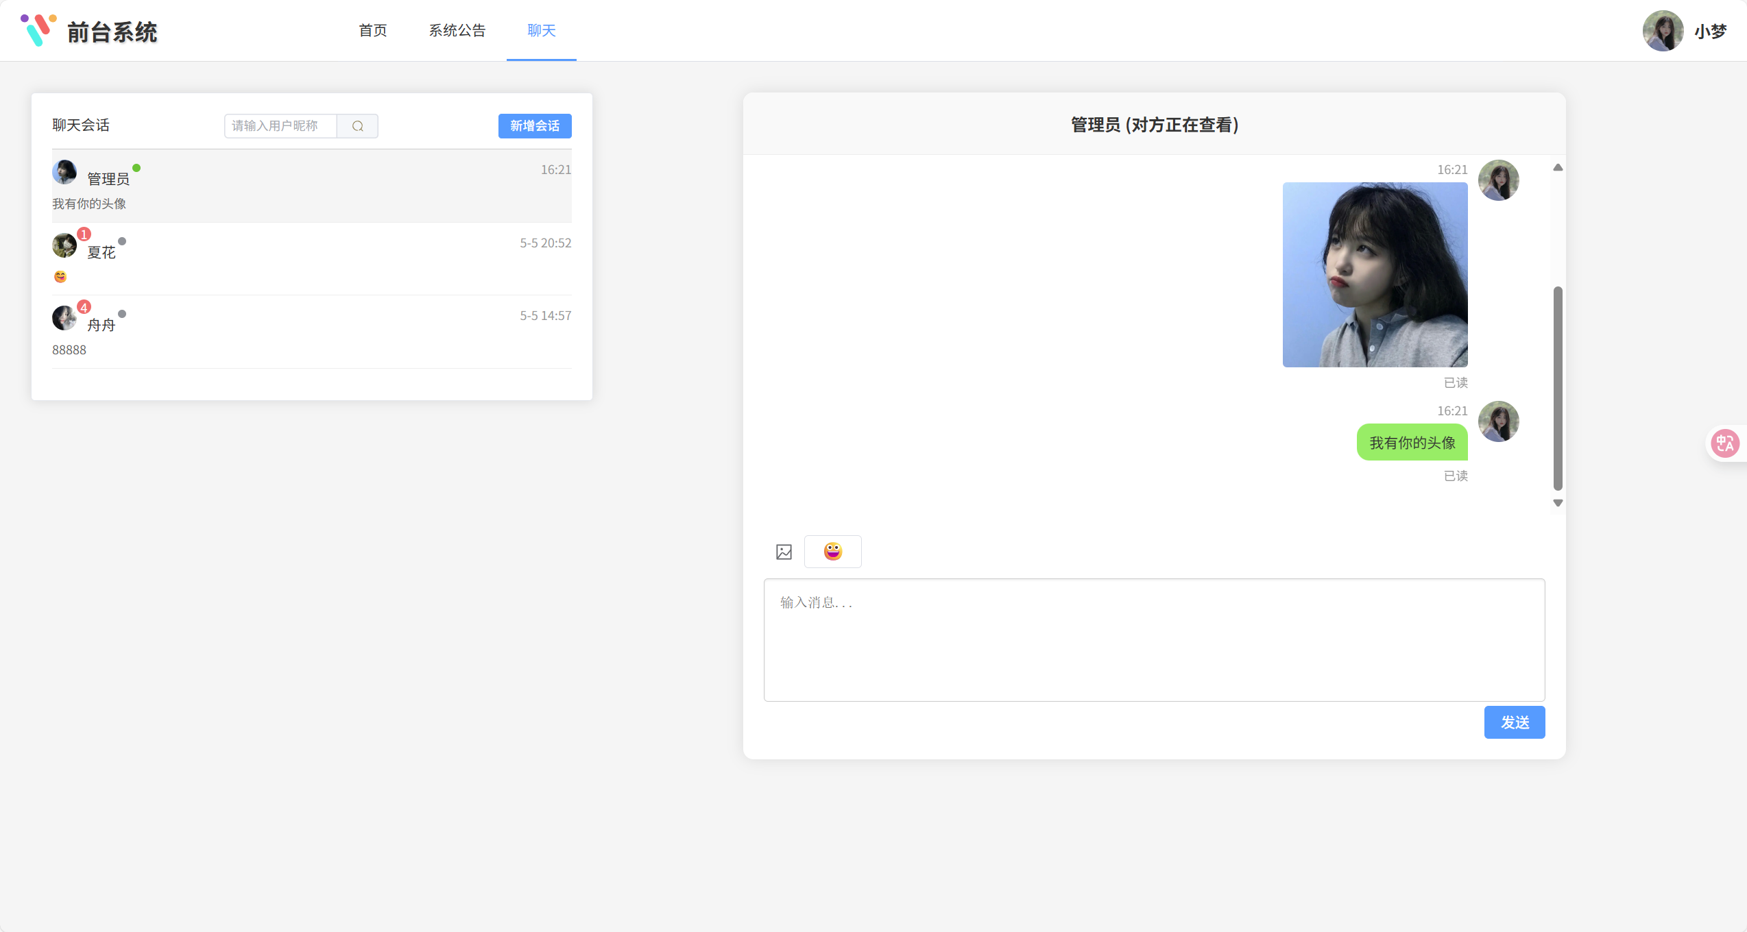Click the chat scrollbar thumb
1747x932 pixels.
click(1558, 387)
